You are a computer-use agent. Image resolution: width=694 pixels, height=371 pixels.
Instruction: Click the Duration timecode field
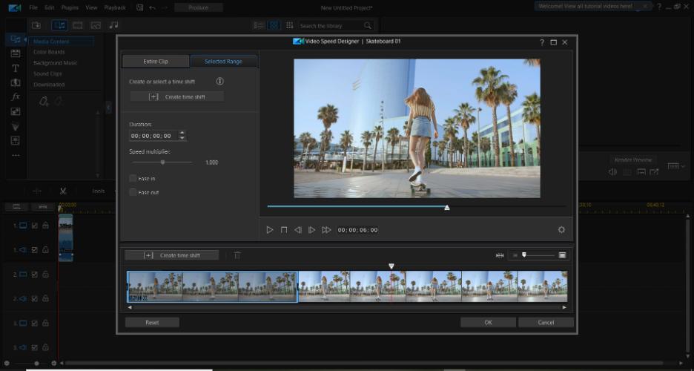coord(152,136)
